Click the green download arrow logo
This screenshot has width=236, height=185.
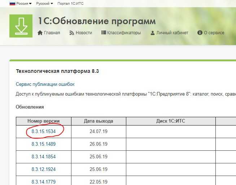(x=21, y=26)
